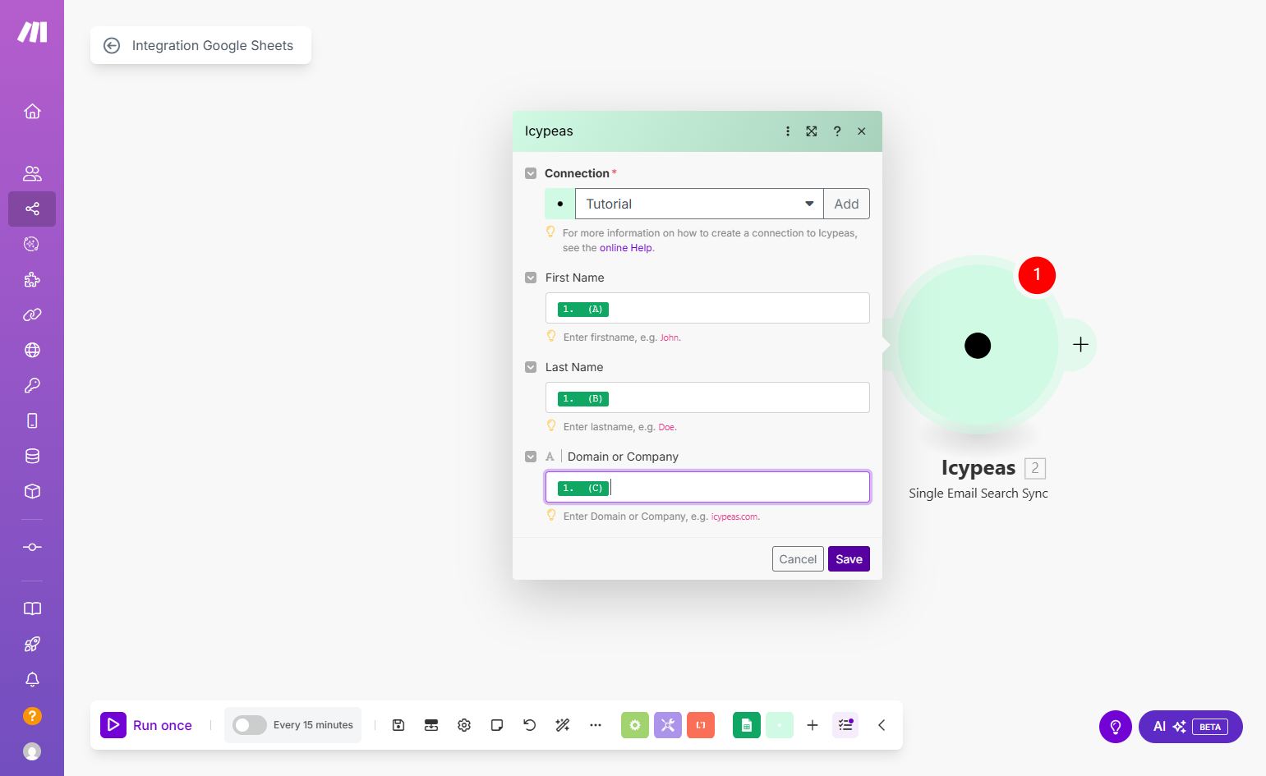
Task: Open Keys icon in sidebar
Action: [32, 385]
